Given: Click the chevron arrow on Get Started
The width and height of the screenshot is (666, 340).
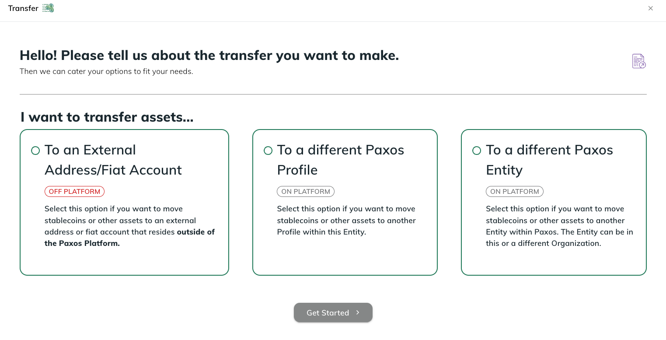Looking at the screenshot, I should 358,312.
